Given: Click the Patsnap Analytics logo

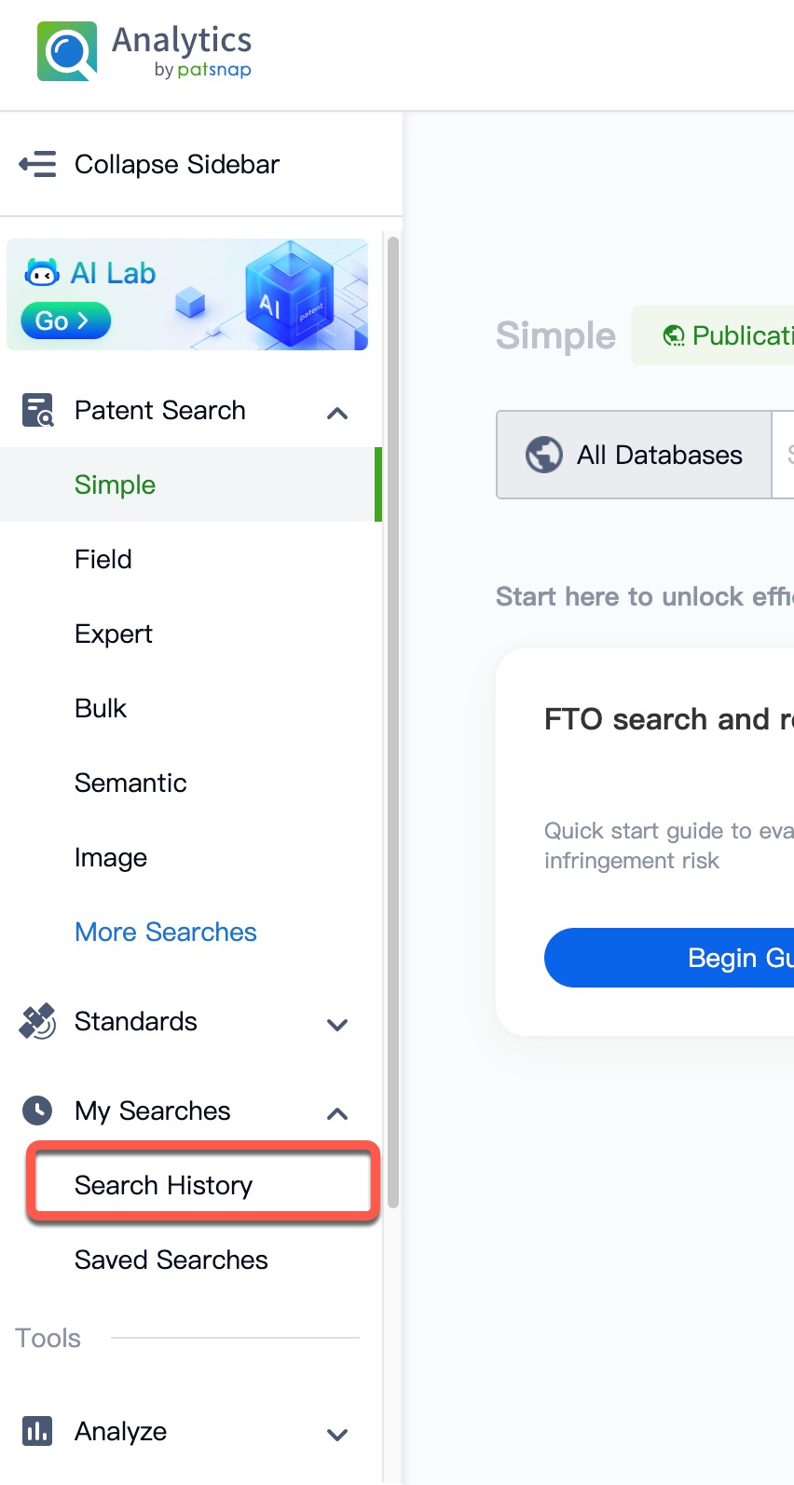Looking at the screenshot, I should click(142, 49).
